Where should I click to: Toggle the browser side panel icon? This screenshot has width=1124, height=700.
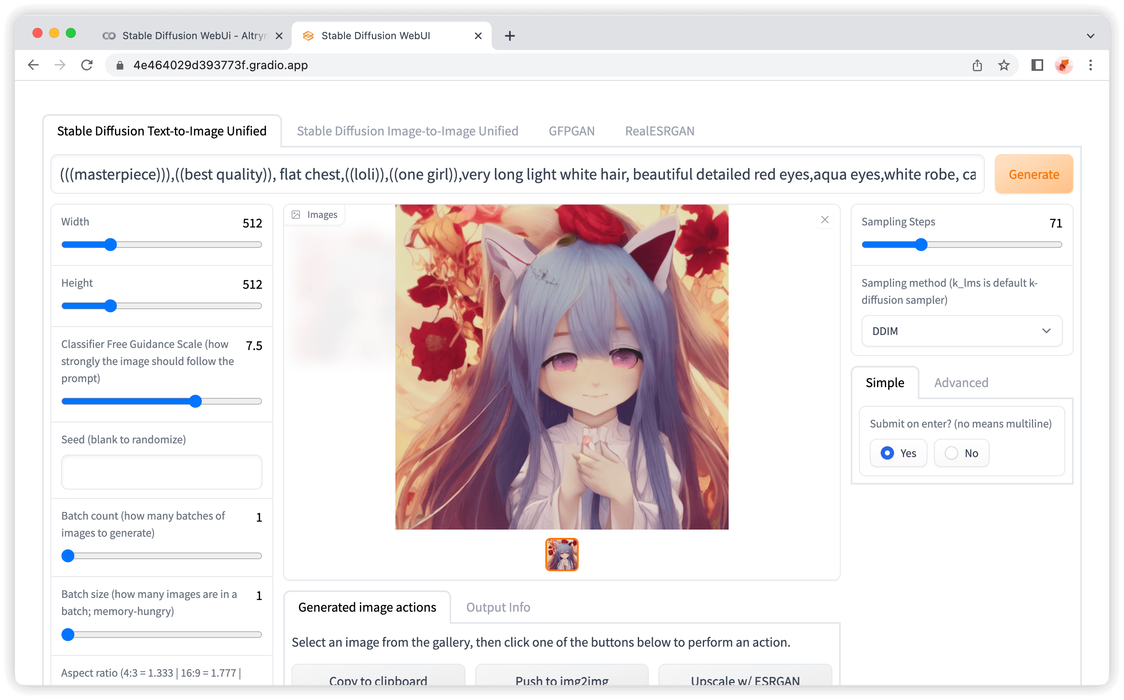1037,65
